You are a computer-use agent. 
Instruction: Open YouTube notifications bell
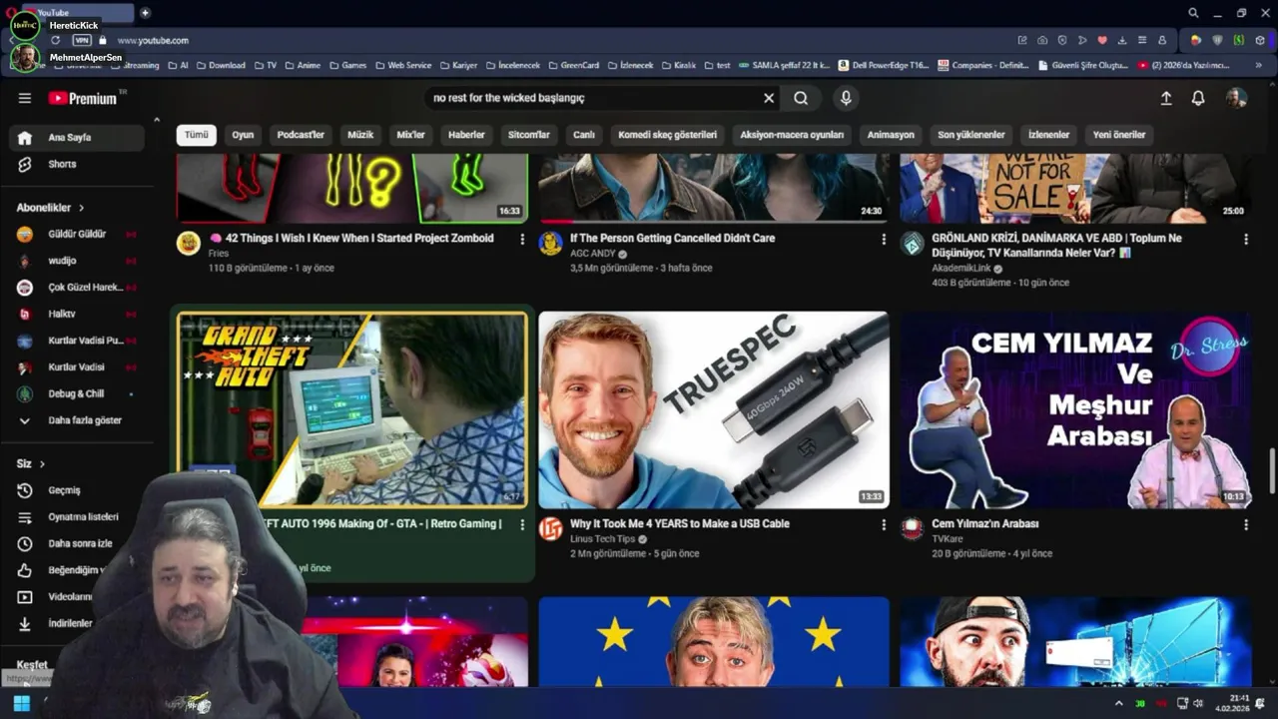click(1198, 98)
